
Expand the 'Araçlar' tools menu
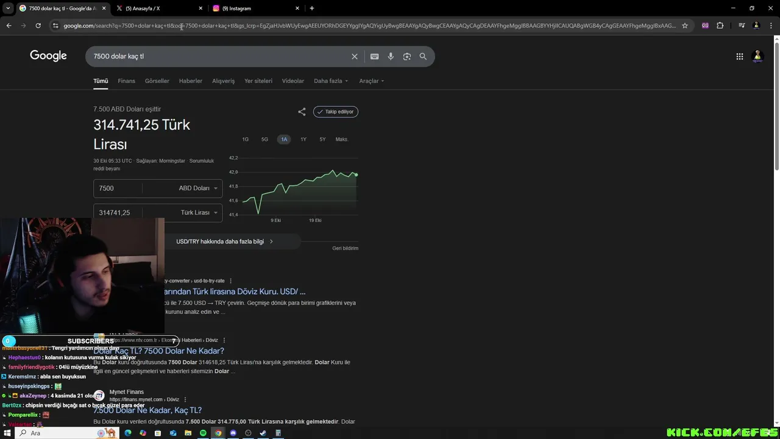pos(372,80)
